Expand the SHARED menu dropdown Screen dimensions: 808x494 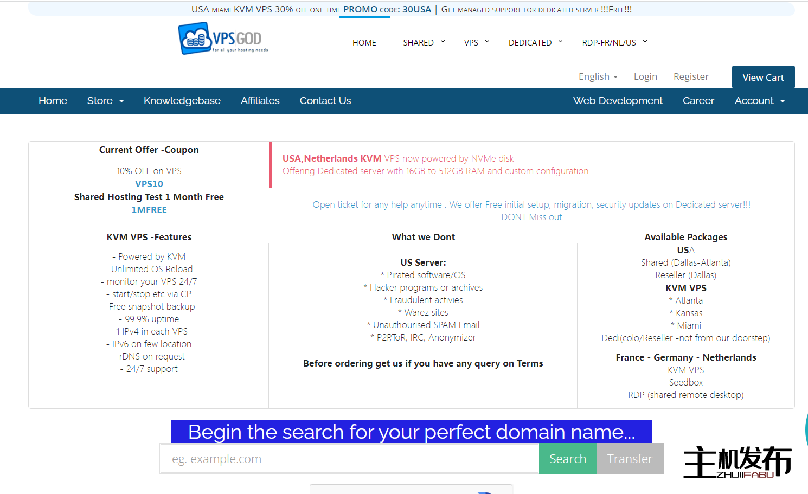424,42
